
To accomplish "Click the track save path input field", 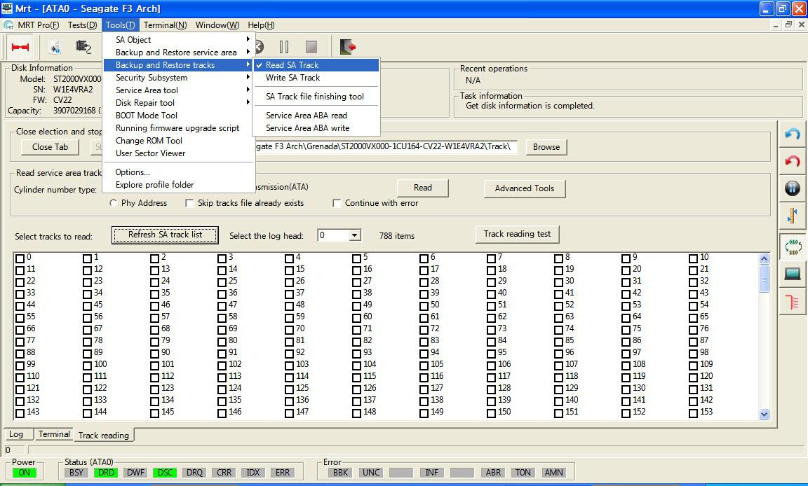I will coord(386,146).
